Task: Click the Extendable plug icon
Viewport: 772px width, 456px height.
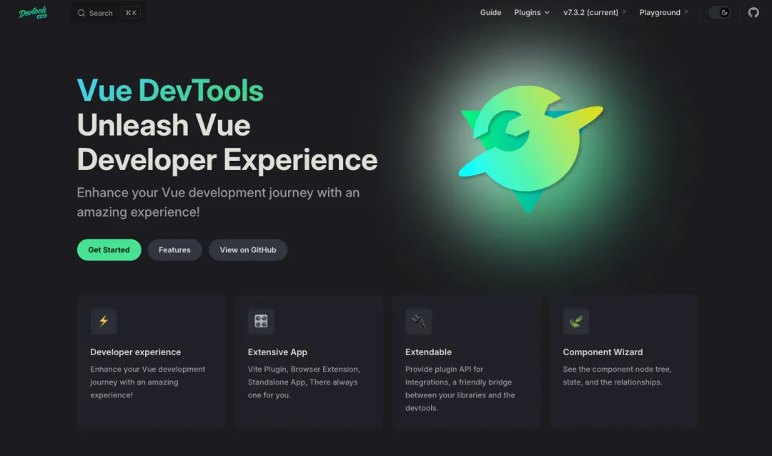Action: [x=418, y=321]
